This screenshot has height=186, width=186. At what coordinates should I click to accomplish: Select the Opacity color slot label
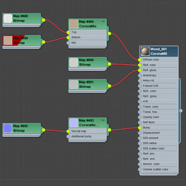(151, 117)
